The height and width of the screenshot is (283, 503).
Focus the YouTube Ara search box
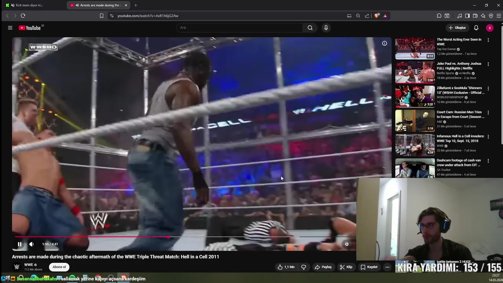(240, 28)
